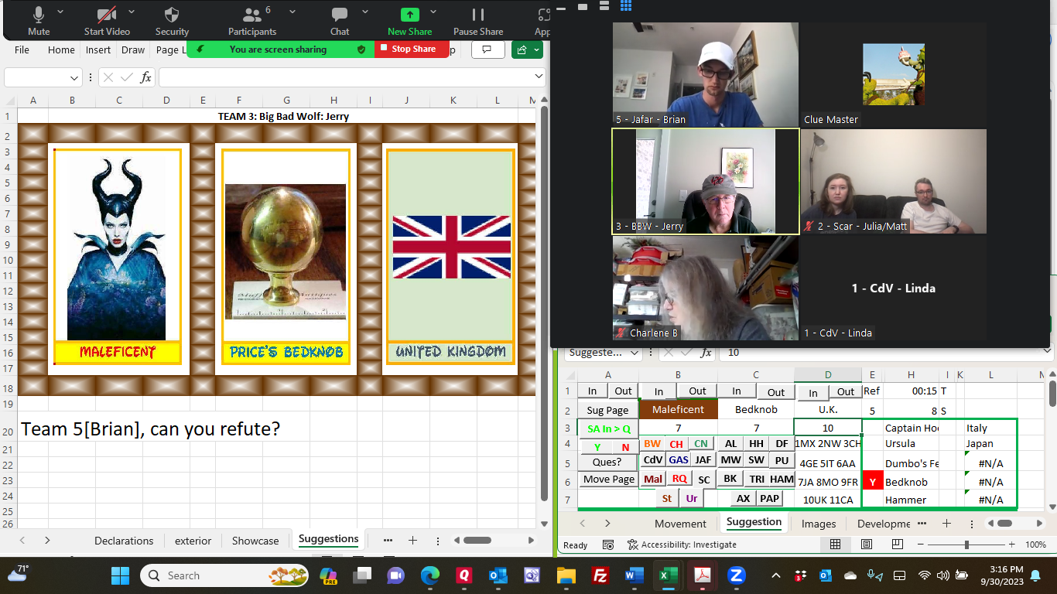Toggle the GAS suspect button
This screenshot has width=1057, height=594.
(x=679, y=459)
